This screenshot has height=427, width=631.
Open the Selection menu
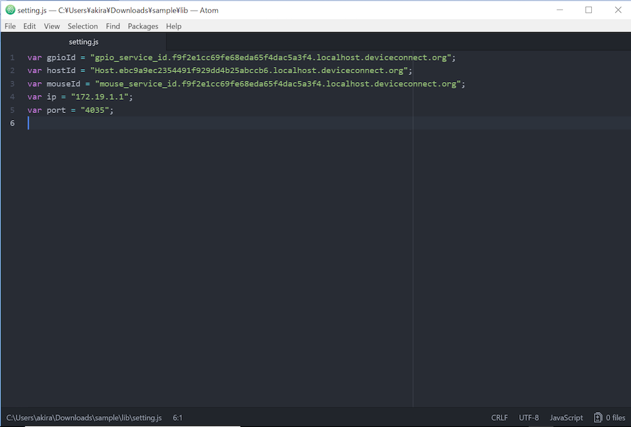tap(83, 26)
